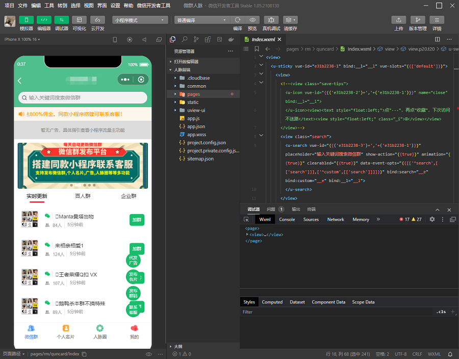Toggle the simulator device rotate icon
Image resolution: width=459 pixels, height=359 pixels.
pos(115,39)
